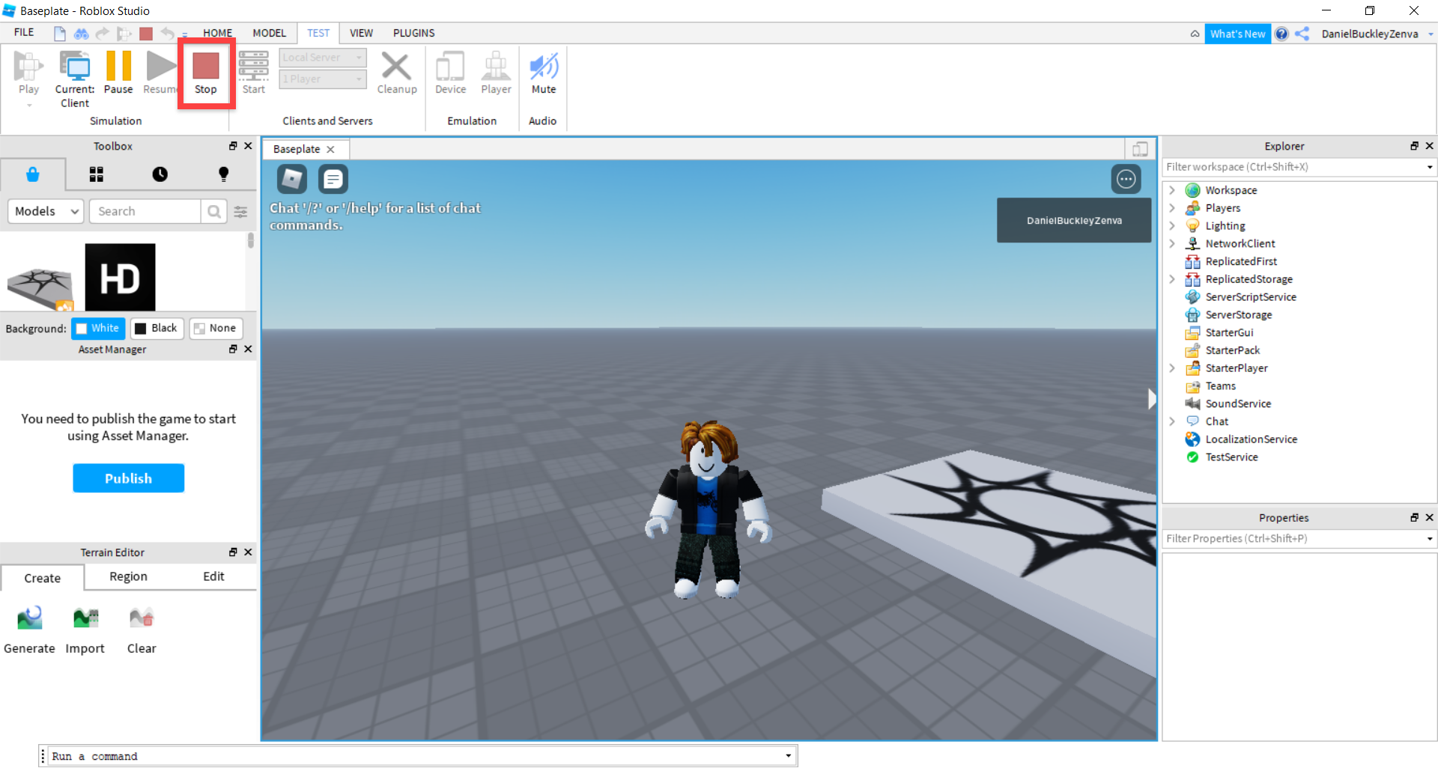Open the three-dots menu in viewport
Viewport: 1438px width, 771px height.
pyautogui.click(x=1126, y=179)
